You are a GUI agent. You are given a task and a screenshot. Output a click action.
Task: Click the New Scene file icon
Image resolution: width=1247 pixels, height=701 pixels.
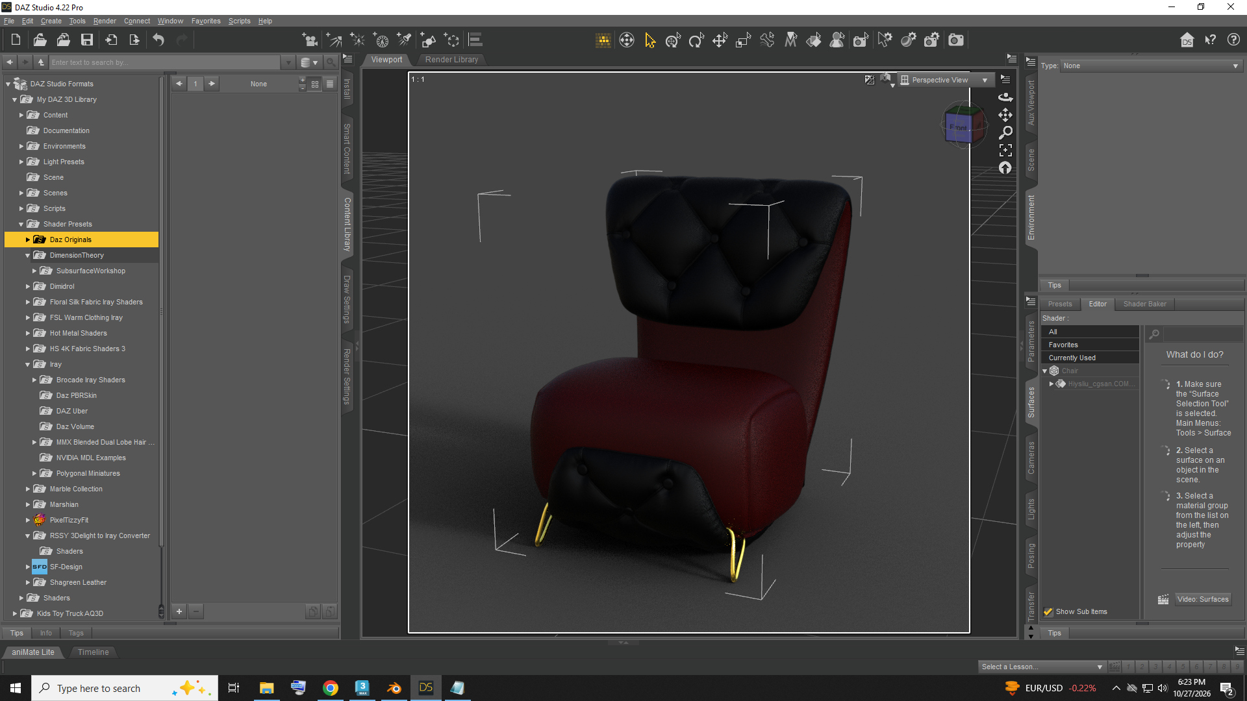[16, 40]
